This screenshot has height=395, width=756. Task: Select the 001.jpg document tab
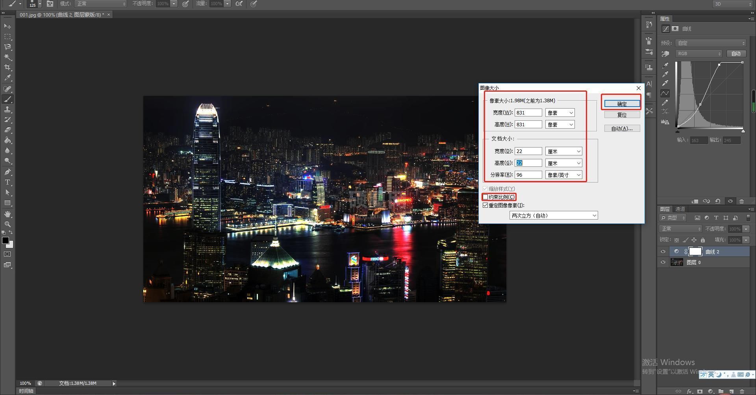coord(62,15)
